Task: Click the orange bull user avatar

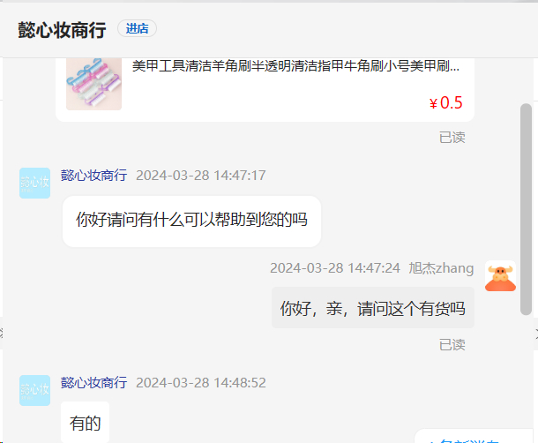Action: point(500,275)
